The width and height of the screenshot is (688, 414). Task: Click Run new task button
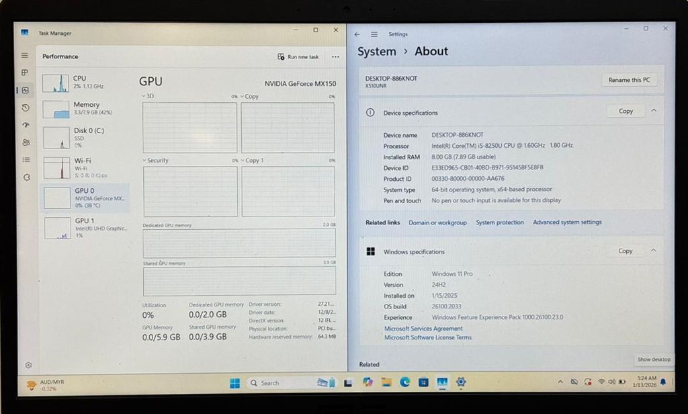298,57
